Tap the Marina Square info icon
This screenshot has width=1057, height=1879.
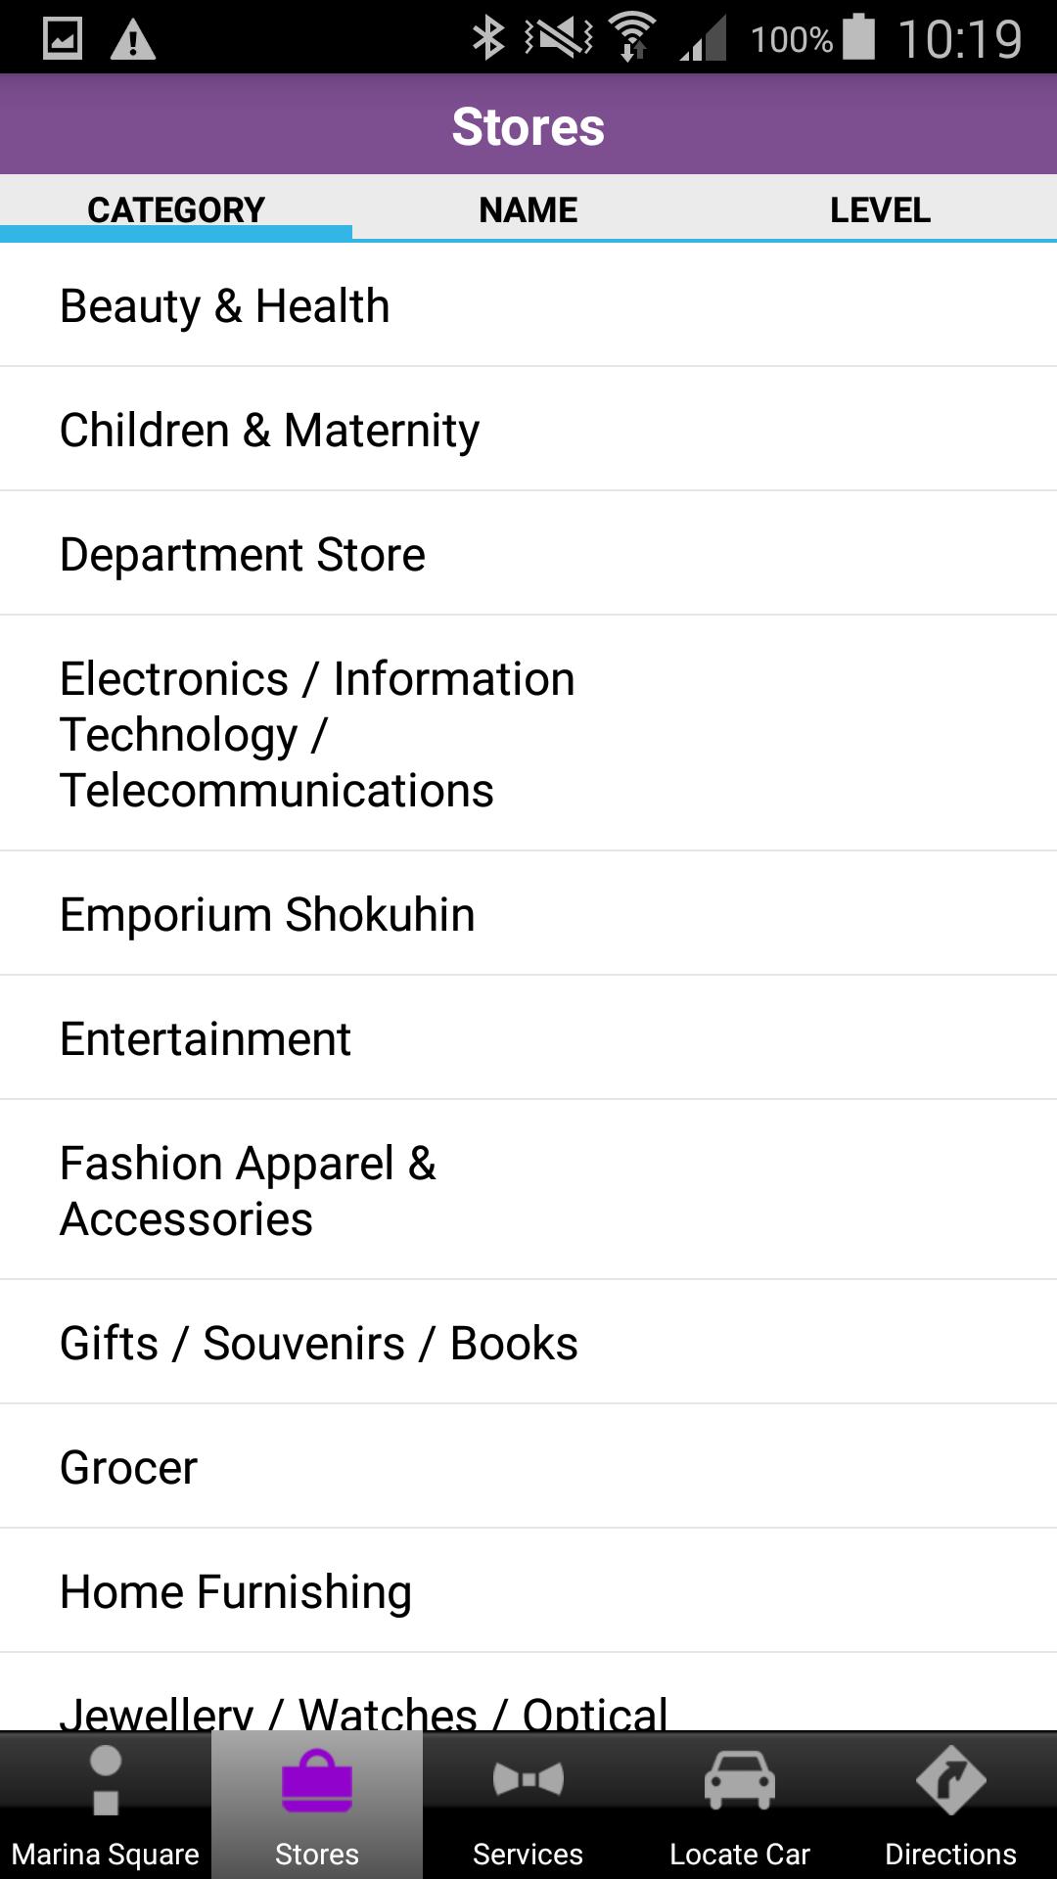106,1781
